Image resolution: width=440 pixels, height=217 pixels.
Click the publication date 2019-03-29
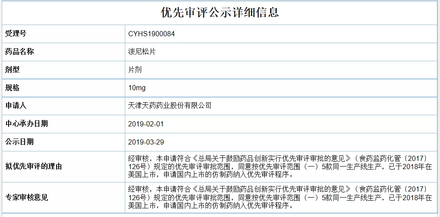146,142
